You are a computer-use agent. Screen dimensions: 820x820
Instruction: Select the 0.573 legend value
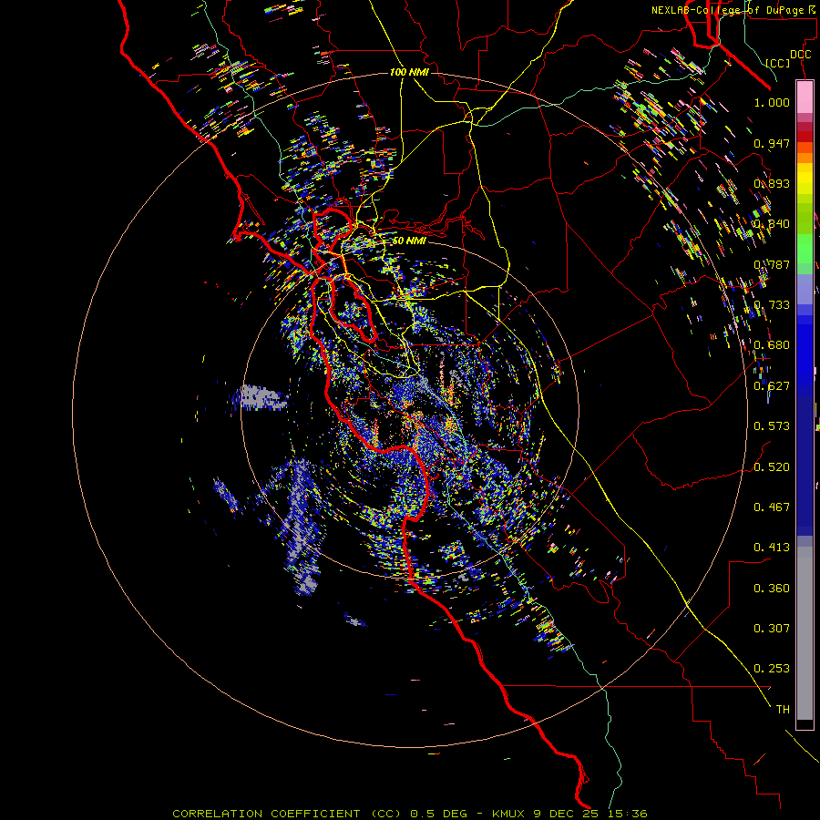pyautogui.click(x=772, y=426)
